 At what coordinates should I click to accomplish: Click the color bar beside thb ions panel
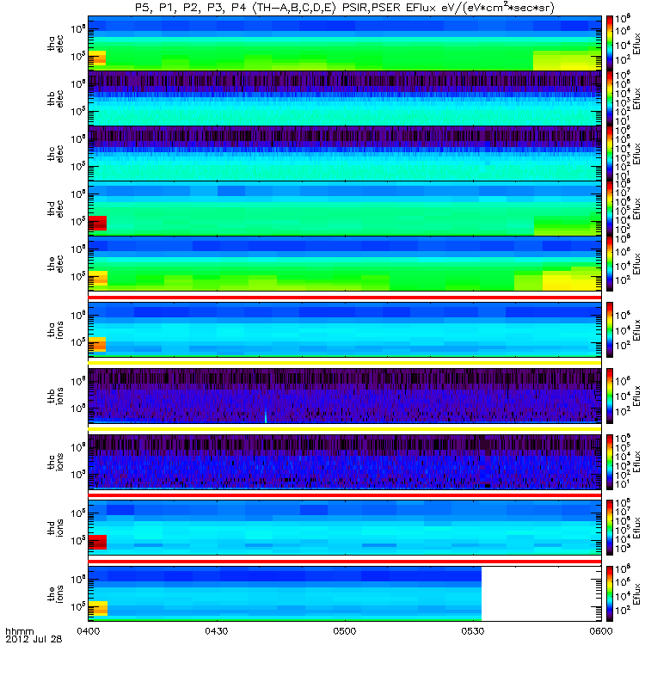(610, 396)
